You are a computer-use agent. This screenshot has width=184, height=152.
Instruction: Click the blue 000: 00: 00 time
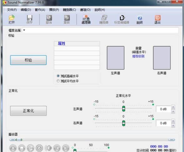click(159, 146)
